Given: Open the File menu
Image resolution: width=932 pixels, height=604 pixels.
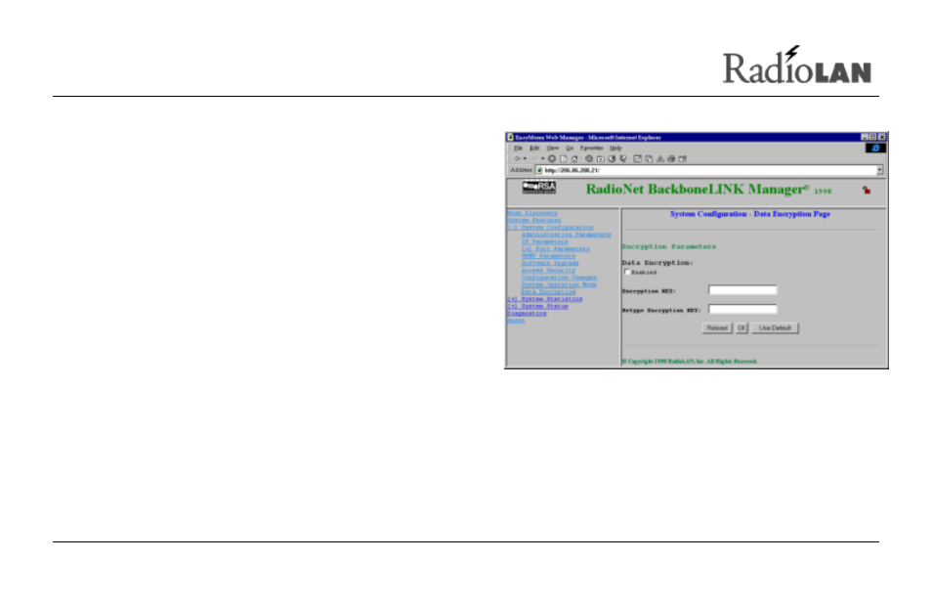Looking at the screenshot, I should 519,148.
